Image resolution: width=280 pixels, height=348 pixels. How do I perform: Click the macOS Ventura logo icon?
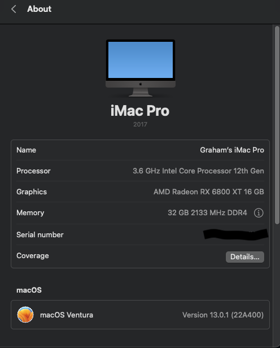25,315
